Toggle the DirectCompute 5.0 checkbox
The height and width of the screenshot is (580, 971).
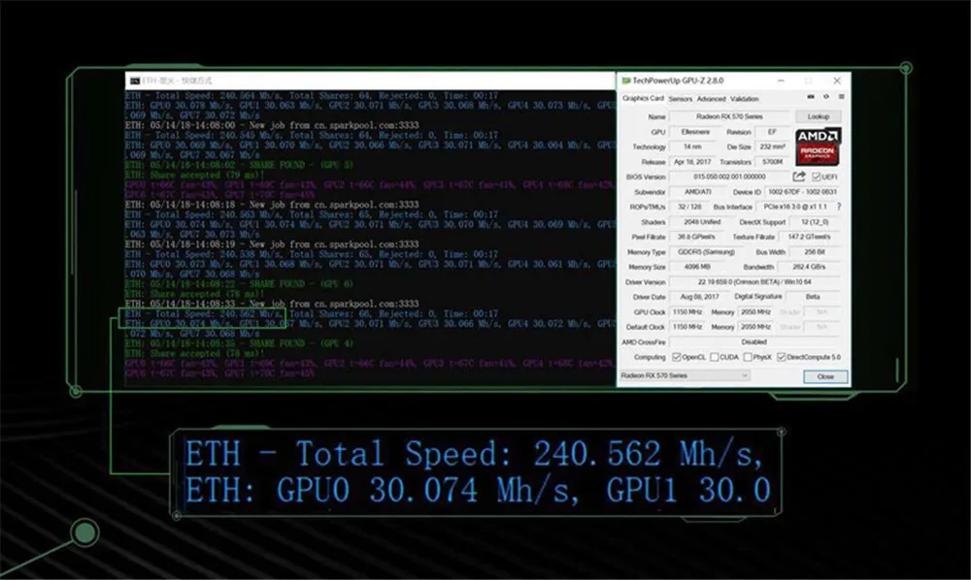[x=781, y=357]
